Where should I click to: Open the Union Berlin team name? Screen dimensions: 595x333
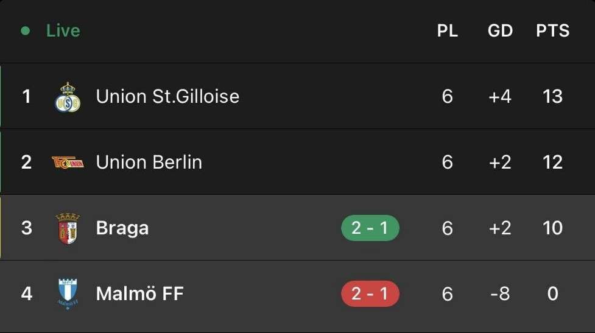point(149,163)
